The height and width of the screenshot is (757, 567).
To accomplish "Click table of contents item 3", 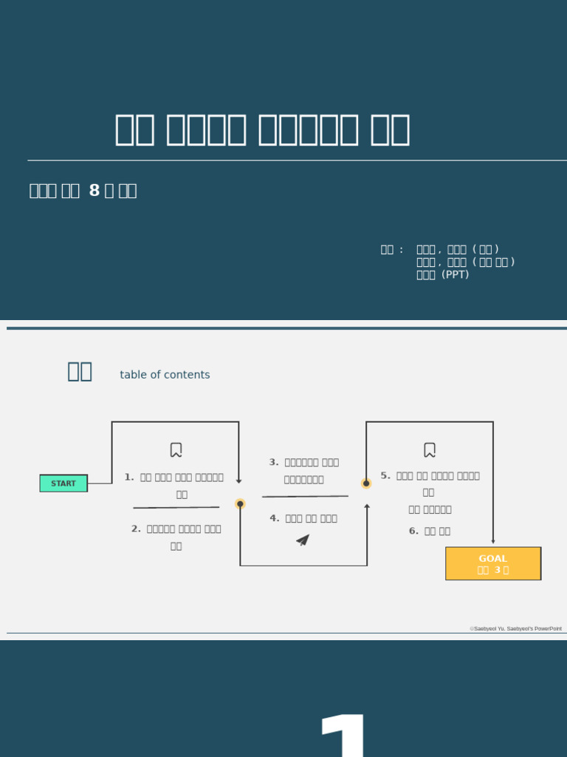I will pyautogui.click(x=303, y=471).
